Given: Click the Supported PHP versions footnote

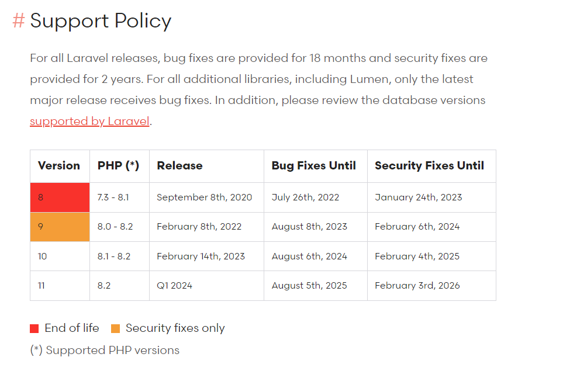Looking at the screenshot, I should tap(105, 350).
